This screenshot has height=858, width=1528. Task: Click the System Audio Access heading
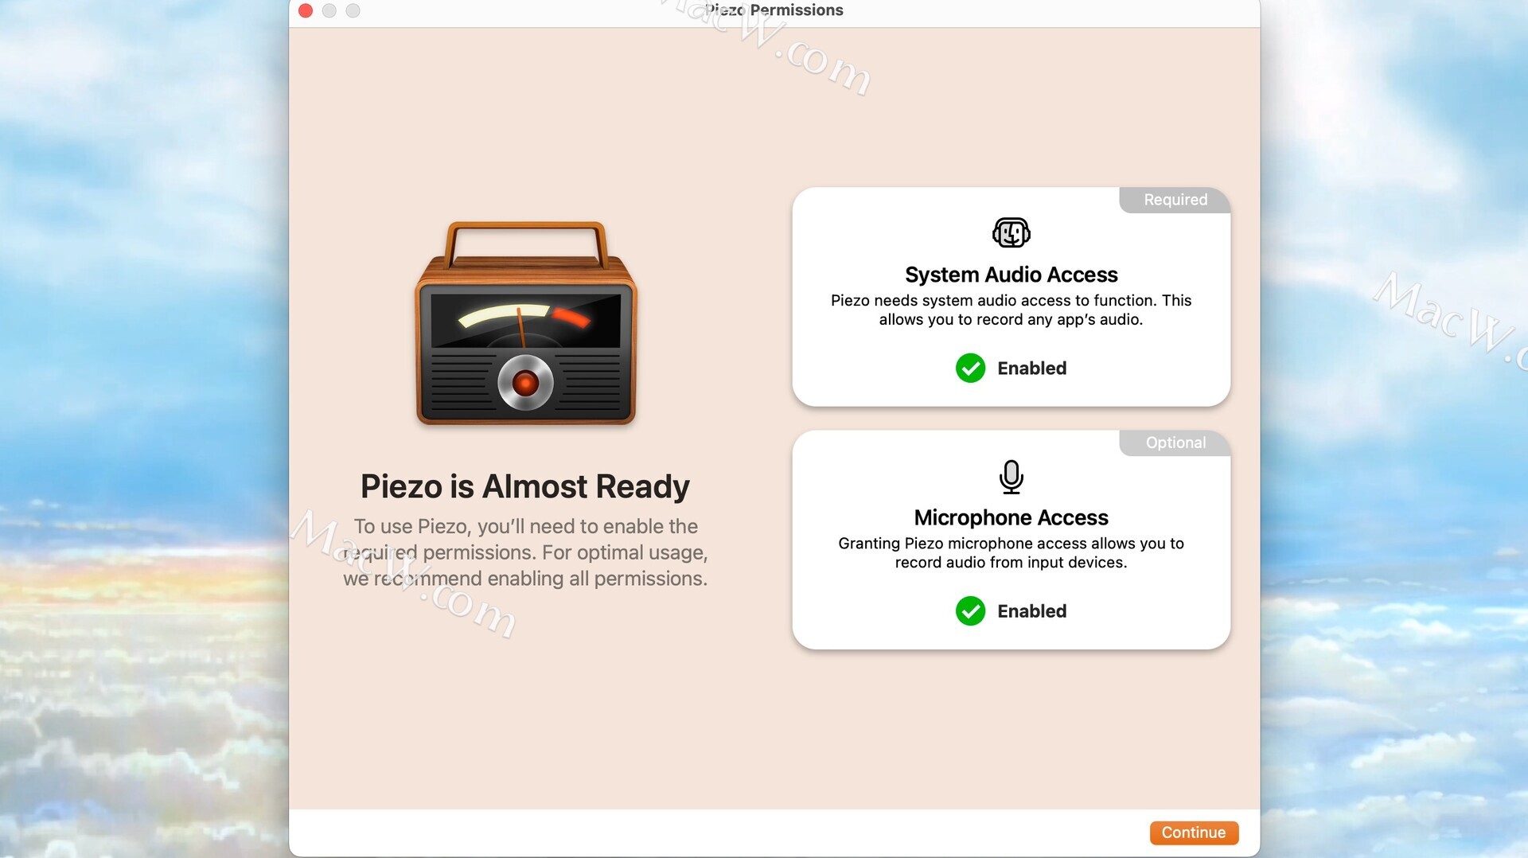(1012, 275)
